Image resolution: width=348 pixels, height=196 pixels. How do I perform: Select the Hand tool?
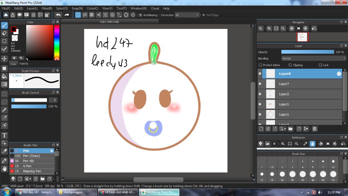click(4, 169)
